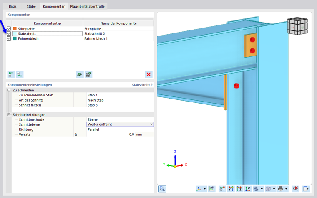Select the Komponenten tab
This screenshot has width=317, height=198.
coord(54,6)
